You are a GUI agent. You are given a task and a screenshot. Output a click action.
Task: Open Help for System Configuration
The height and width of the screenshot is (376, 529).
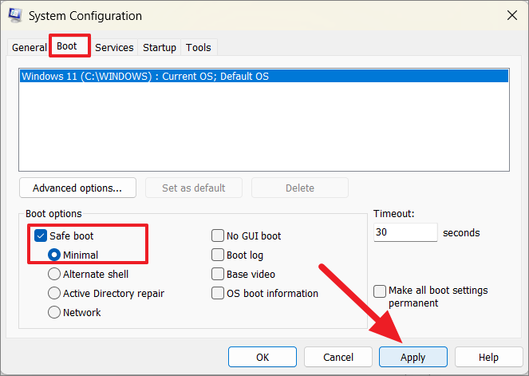488,357
